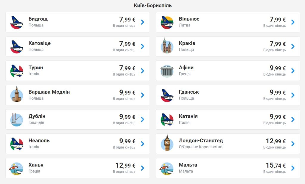Viewport: 305px width, 184px height.
Task: Select the Дублін destination name
Action: click(37, 116)
